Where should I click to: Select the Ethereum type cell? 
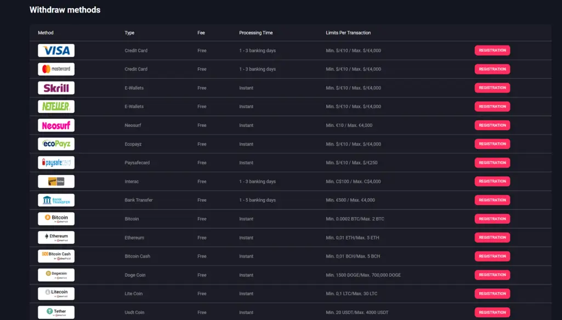pyautogui.click(x=134, y=237)
